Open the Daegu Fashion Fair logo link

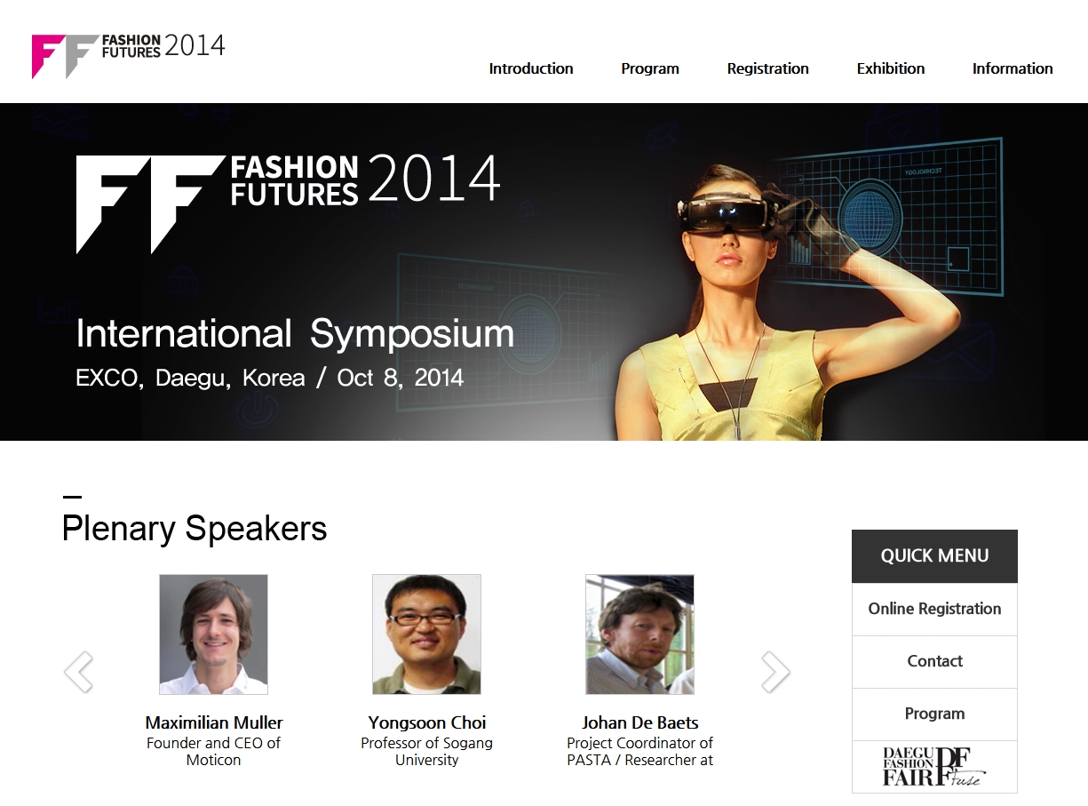[934, 767]
